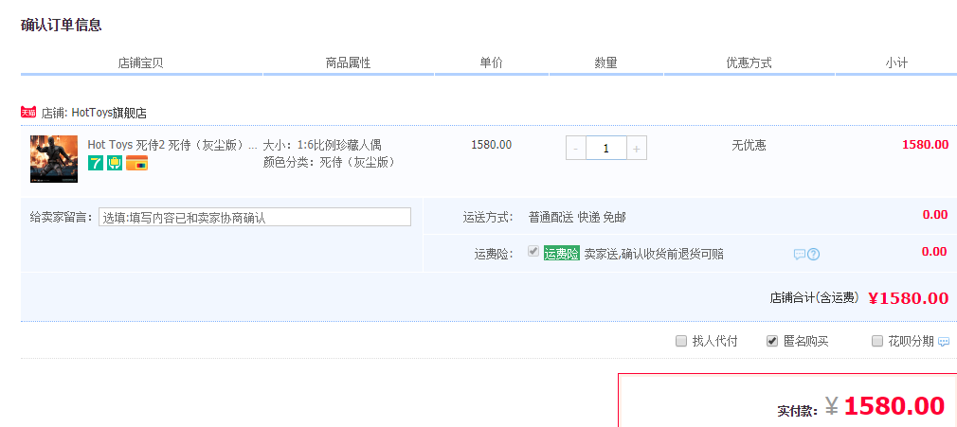
Task: Click the insurance fee 0.00 in 运费险 row
Action: tap(934, 251)
